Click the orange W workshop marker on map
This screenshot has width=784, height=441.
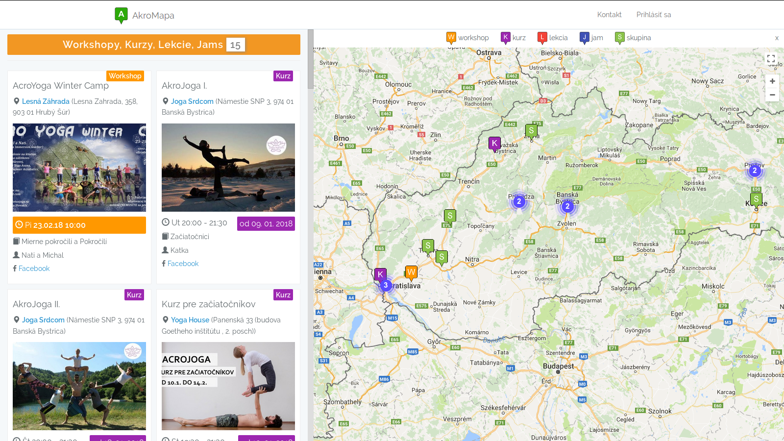pyautogui.click(x=411, y=272)
